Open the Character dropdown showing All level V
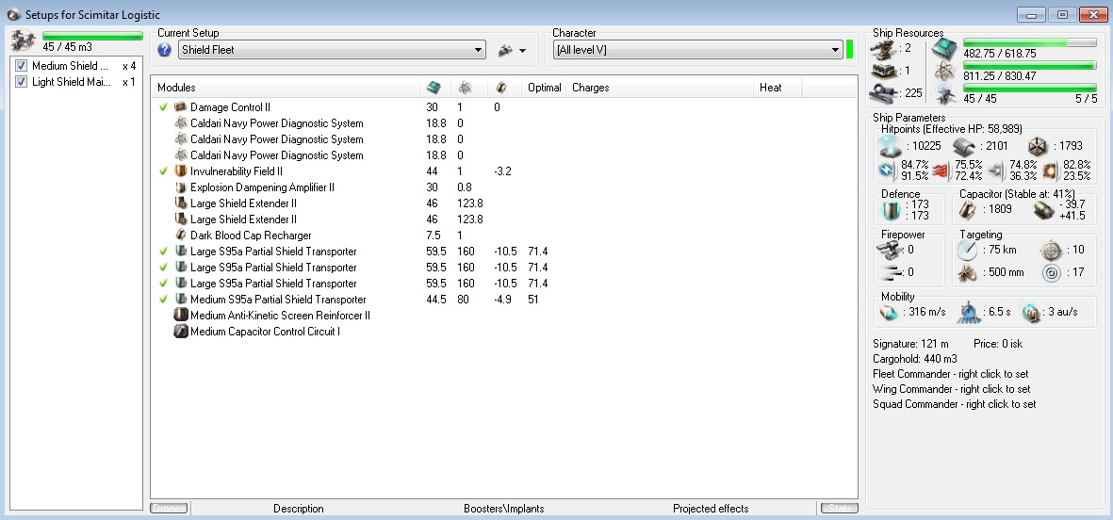The image size is (1113, 520). click(x=697, y=50)
